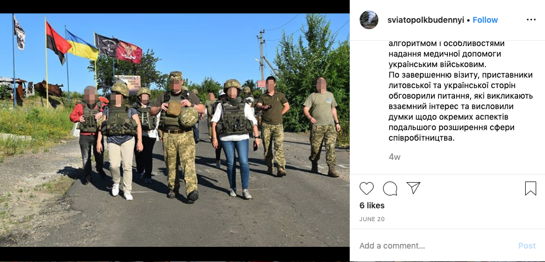
Task: Click the 4w caption timestamp
Action: [395, 157]
